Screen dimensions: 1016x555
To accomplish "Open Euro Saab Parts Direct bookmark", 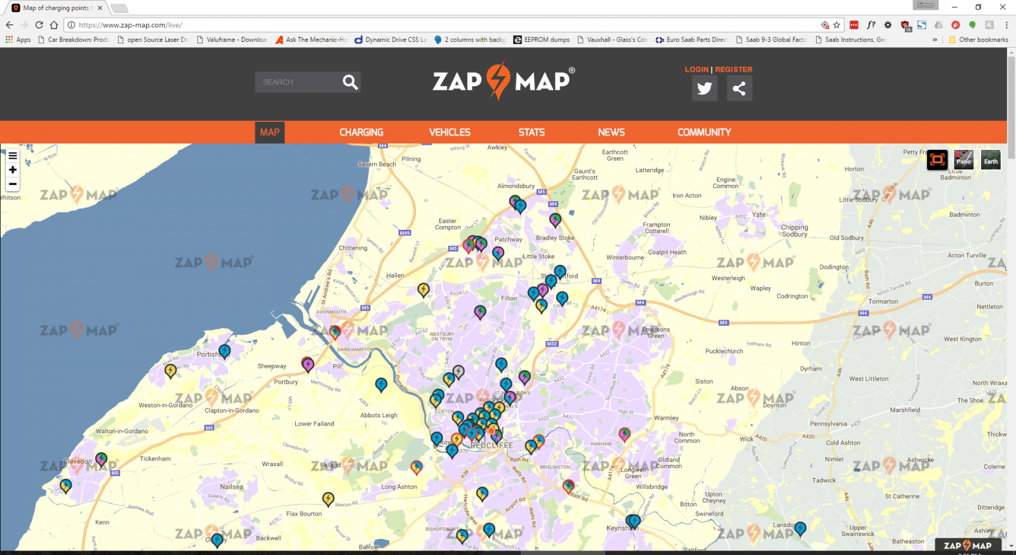I will coord(692,39).
